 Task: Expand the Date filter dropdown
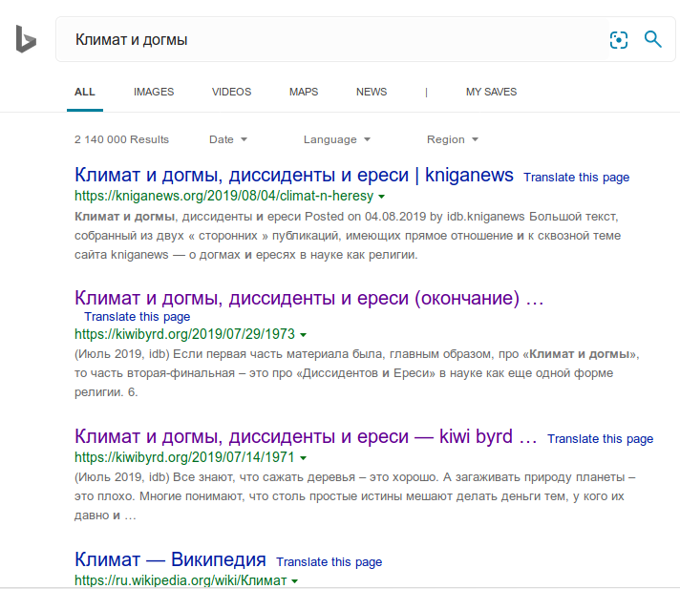click(228, 139)
